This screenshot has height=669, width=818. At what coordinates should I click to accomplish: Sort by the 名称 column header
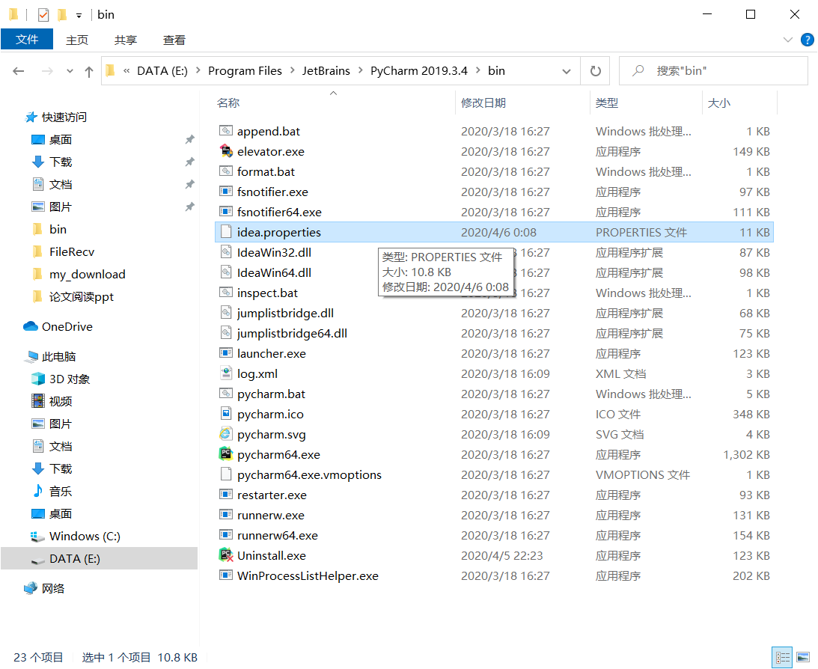(x=228, y=103)
